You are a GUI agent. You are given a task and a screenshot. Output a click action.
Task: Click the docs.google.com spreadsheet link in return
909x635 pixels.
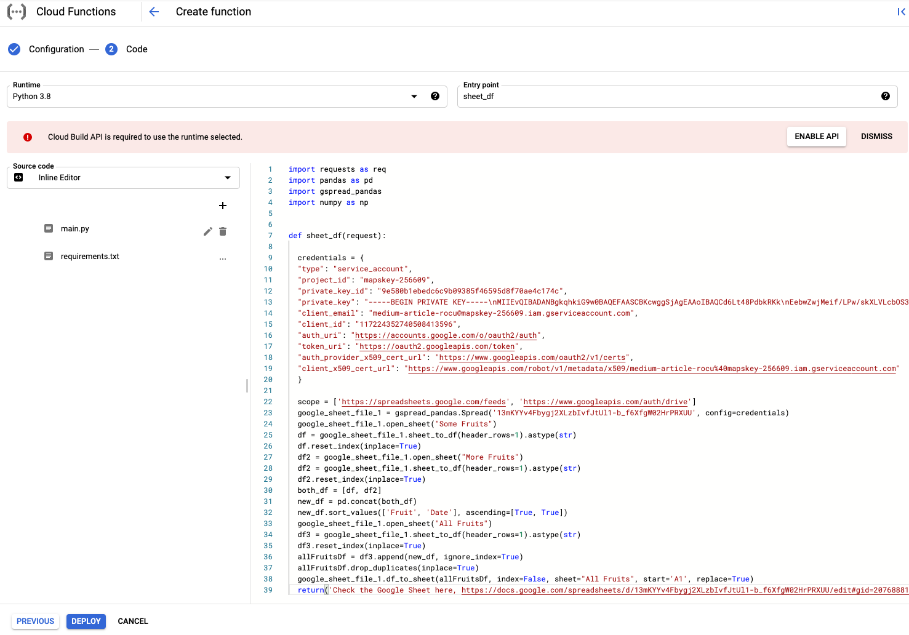coord(685,590)
